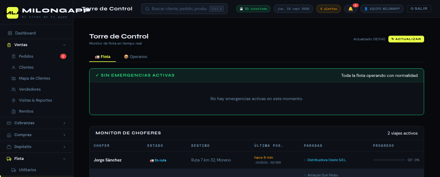
Task: Open notifications bell icon
Action: [x=350, y=9]
